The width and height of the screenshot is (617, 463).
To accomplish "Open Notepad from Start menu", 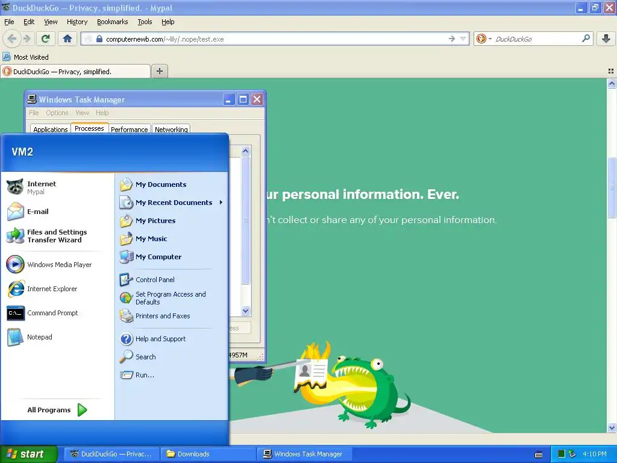I will pyautogui.click(x=57, y=337).
